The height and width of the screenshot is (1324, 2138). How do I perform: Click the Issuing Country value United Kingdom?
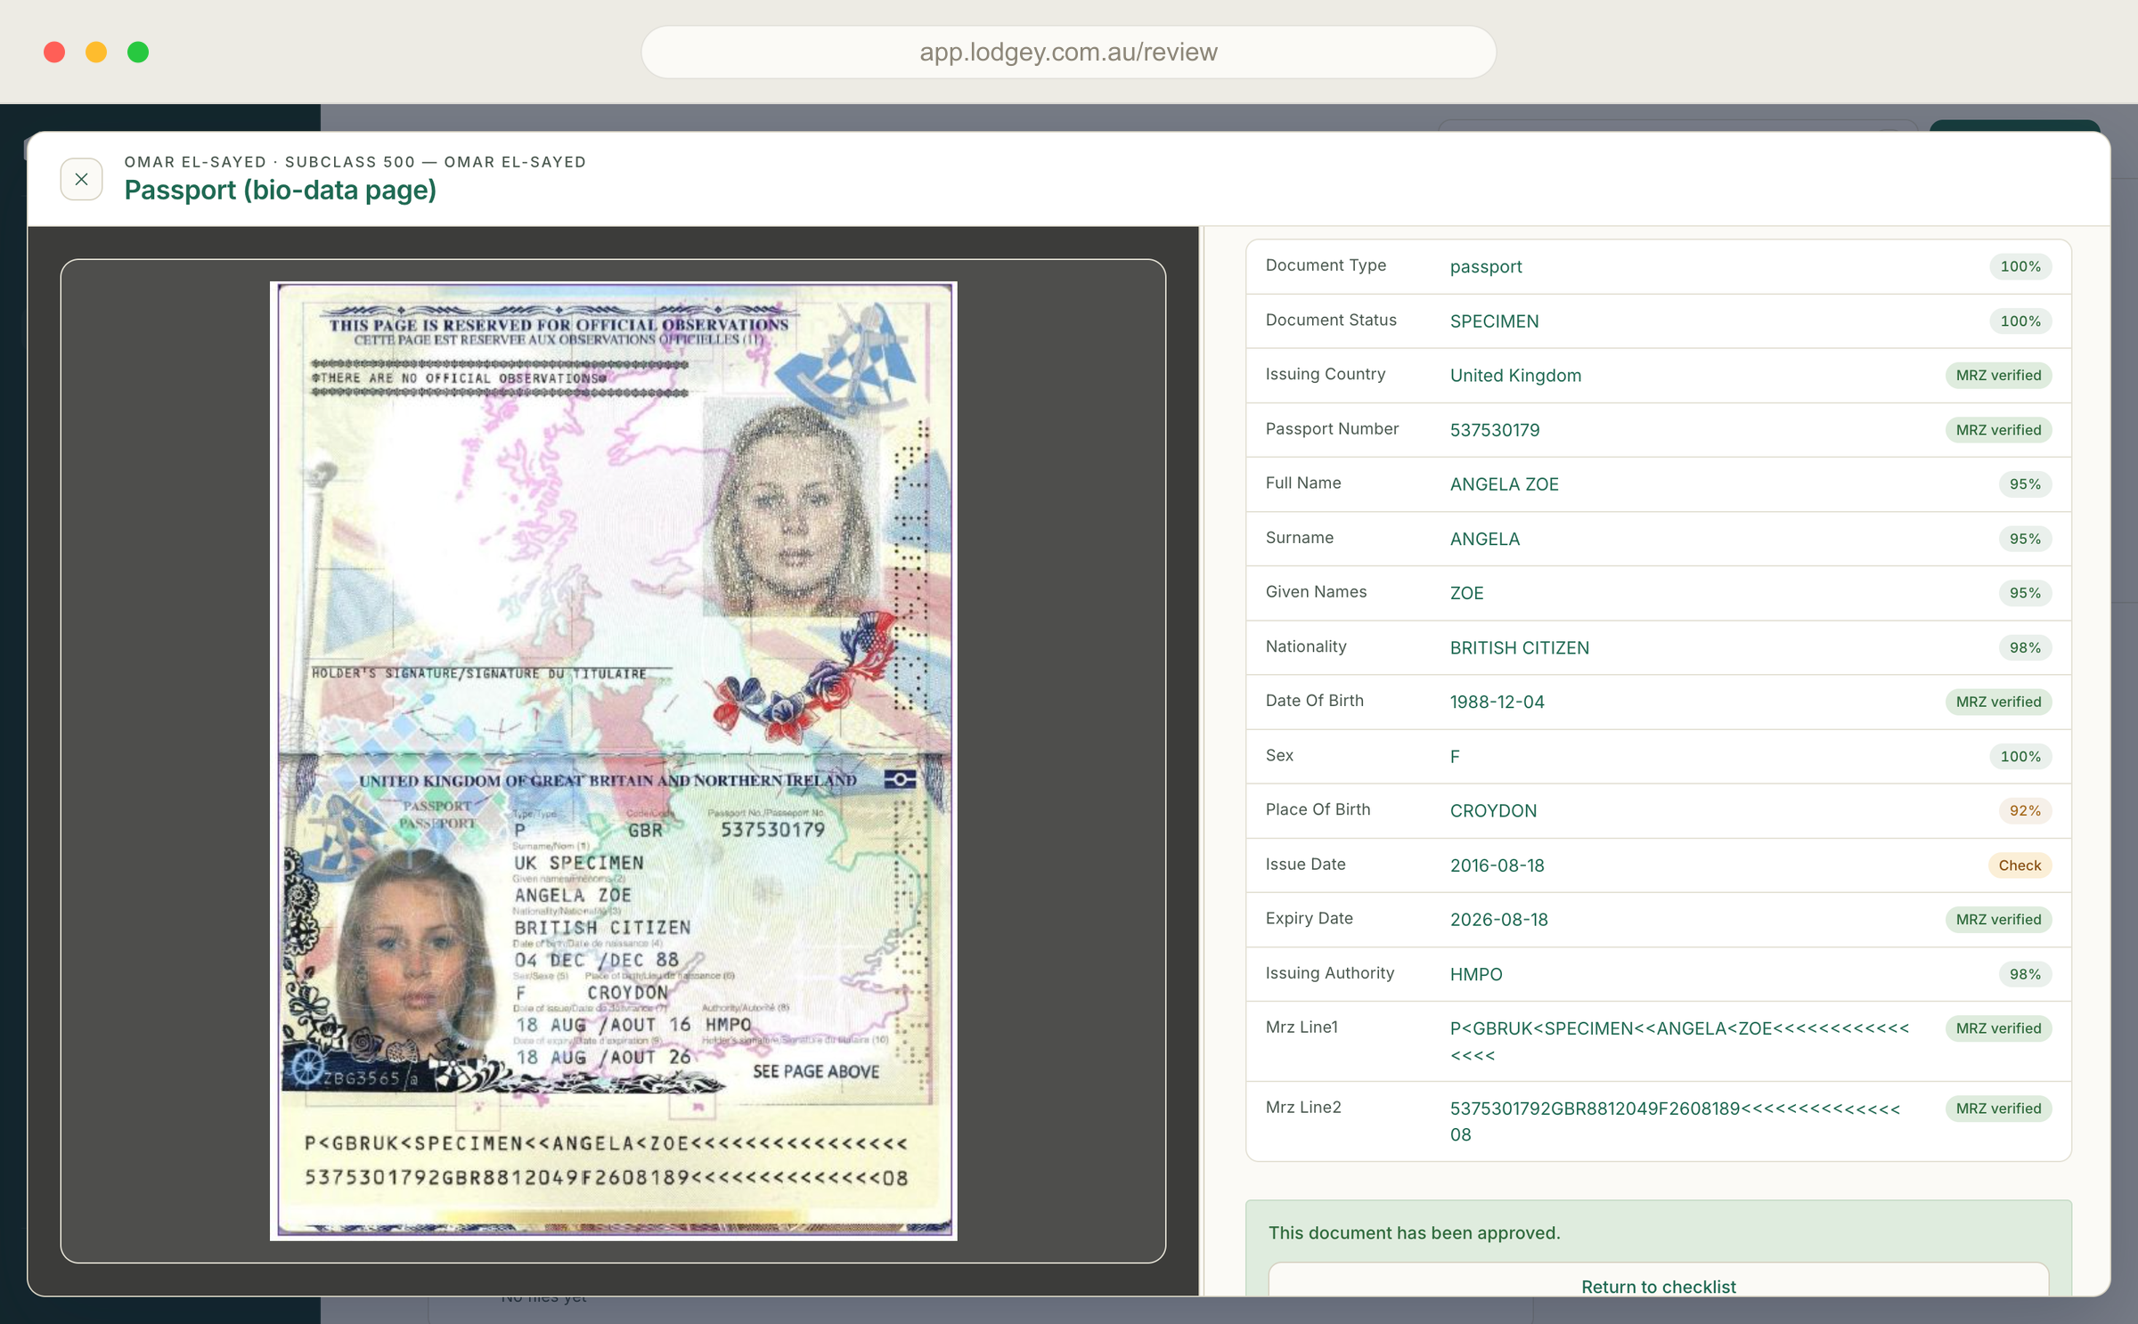(1515, 375)
